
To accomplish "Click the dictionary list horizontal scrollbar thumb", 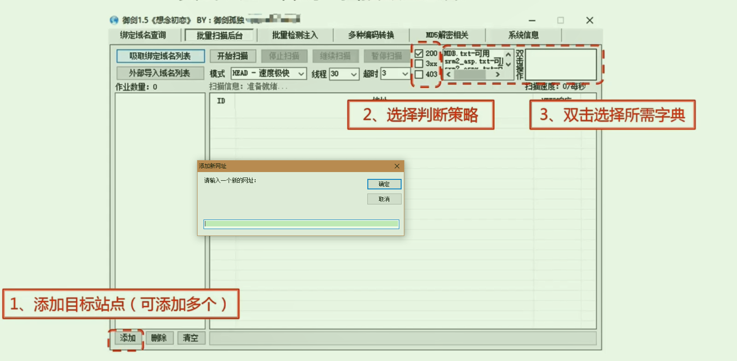I will [470, 74].
